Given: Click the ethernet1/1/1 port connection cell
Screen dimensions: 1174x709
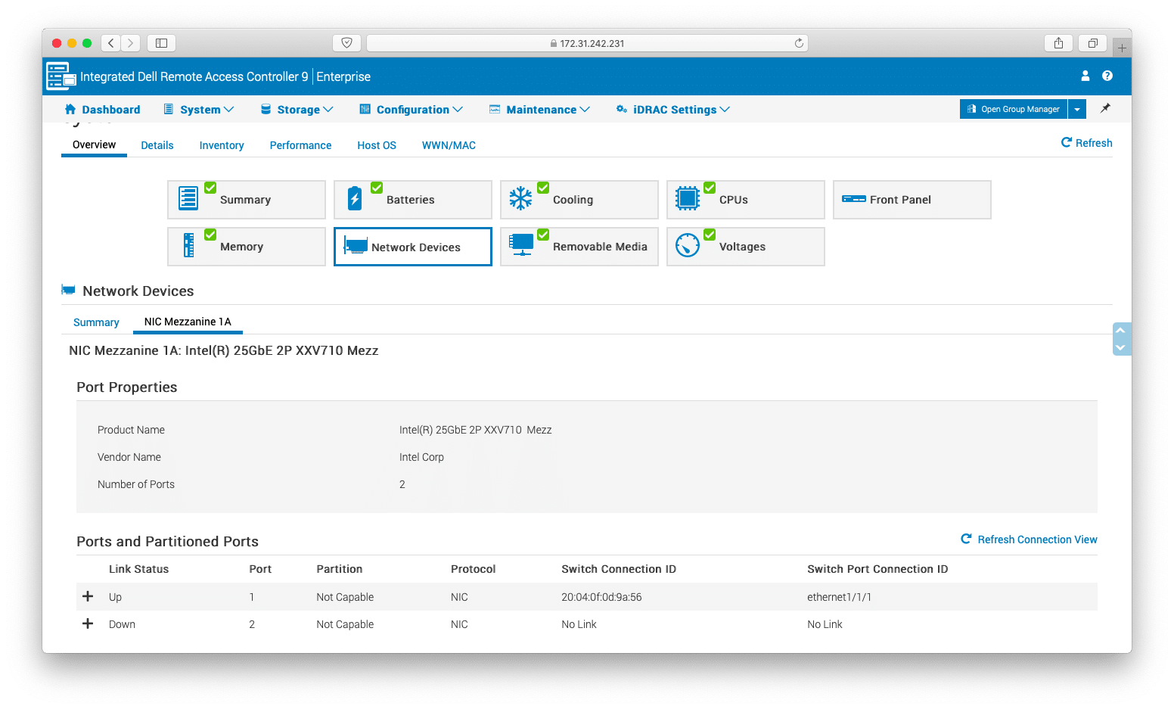Looking at the screenshot, I should [839, 597].
